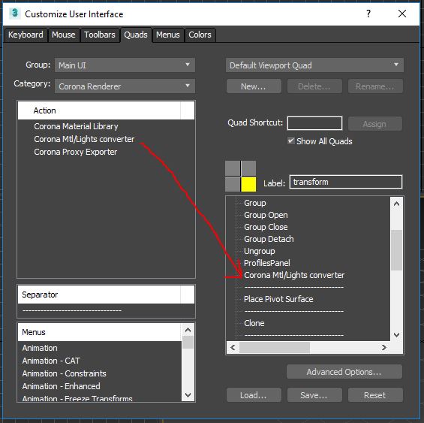Screen dimensions: 424x423
Task: Select ProfilesPanel in quad tree
Action: point(267,263)
